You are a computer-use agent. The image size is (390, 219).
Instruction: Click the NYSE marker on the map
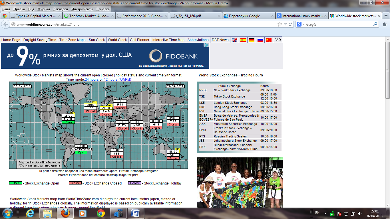(x=69, y=119)
